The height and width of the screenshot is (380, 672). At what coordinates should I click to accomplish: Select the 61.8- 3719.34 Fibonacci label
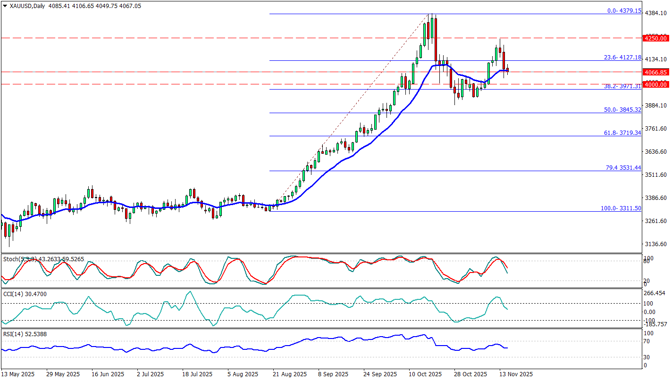[x=622, y=133]
